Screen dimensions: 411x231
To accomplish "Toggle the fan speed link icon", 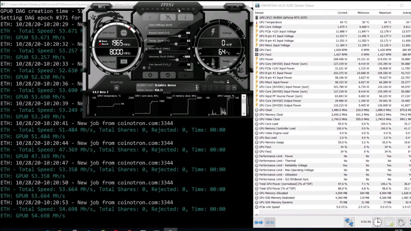I will (x=170, y=65).
